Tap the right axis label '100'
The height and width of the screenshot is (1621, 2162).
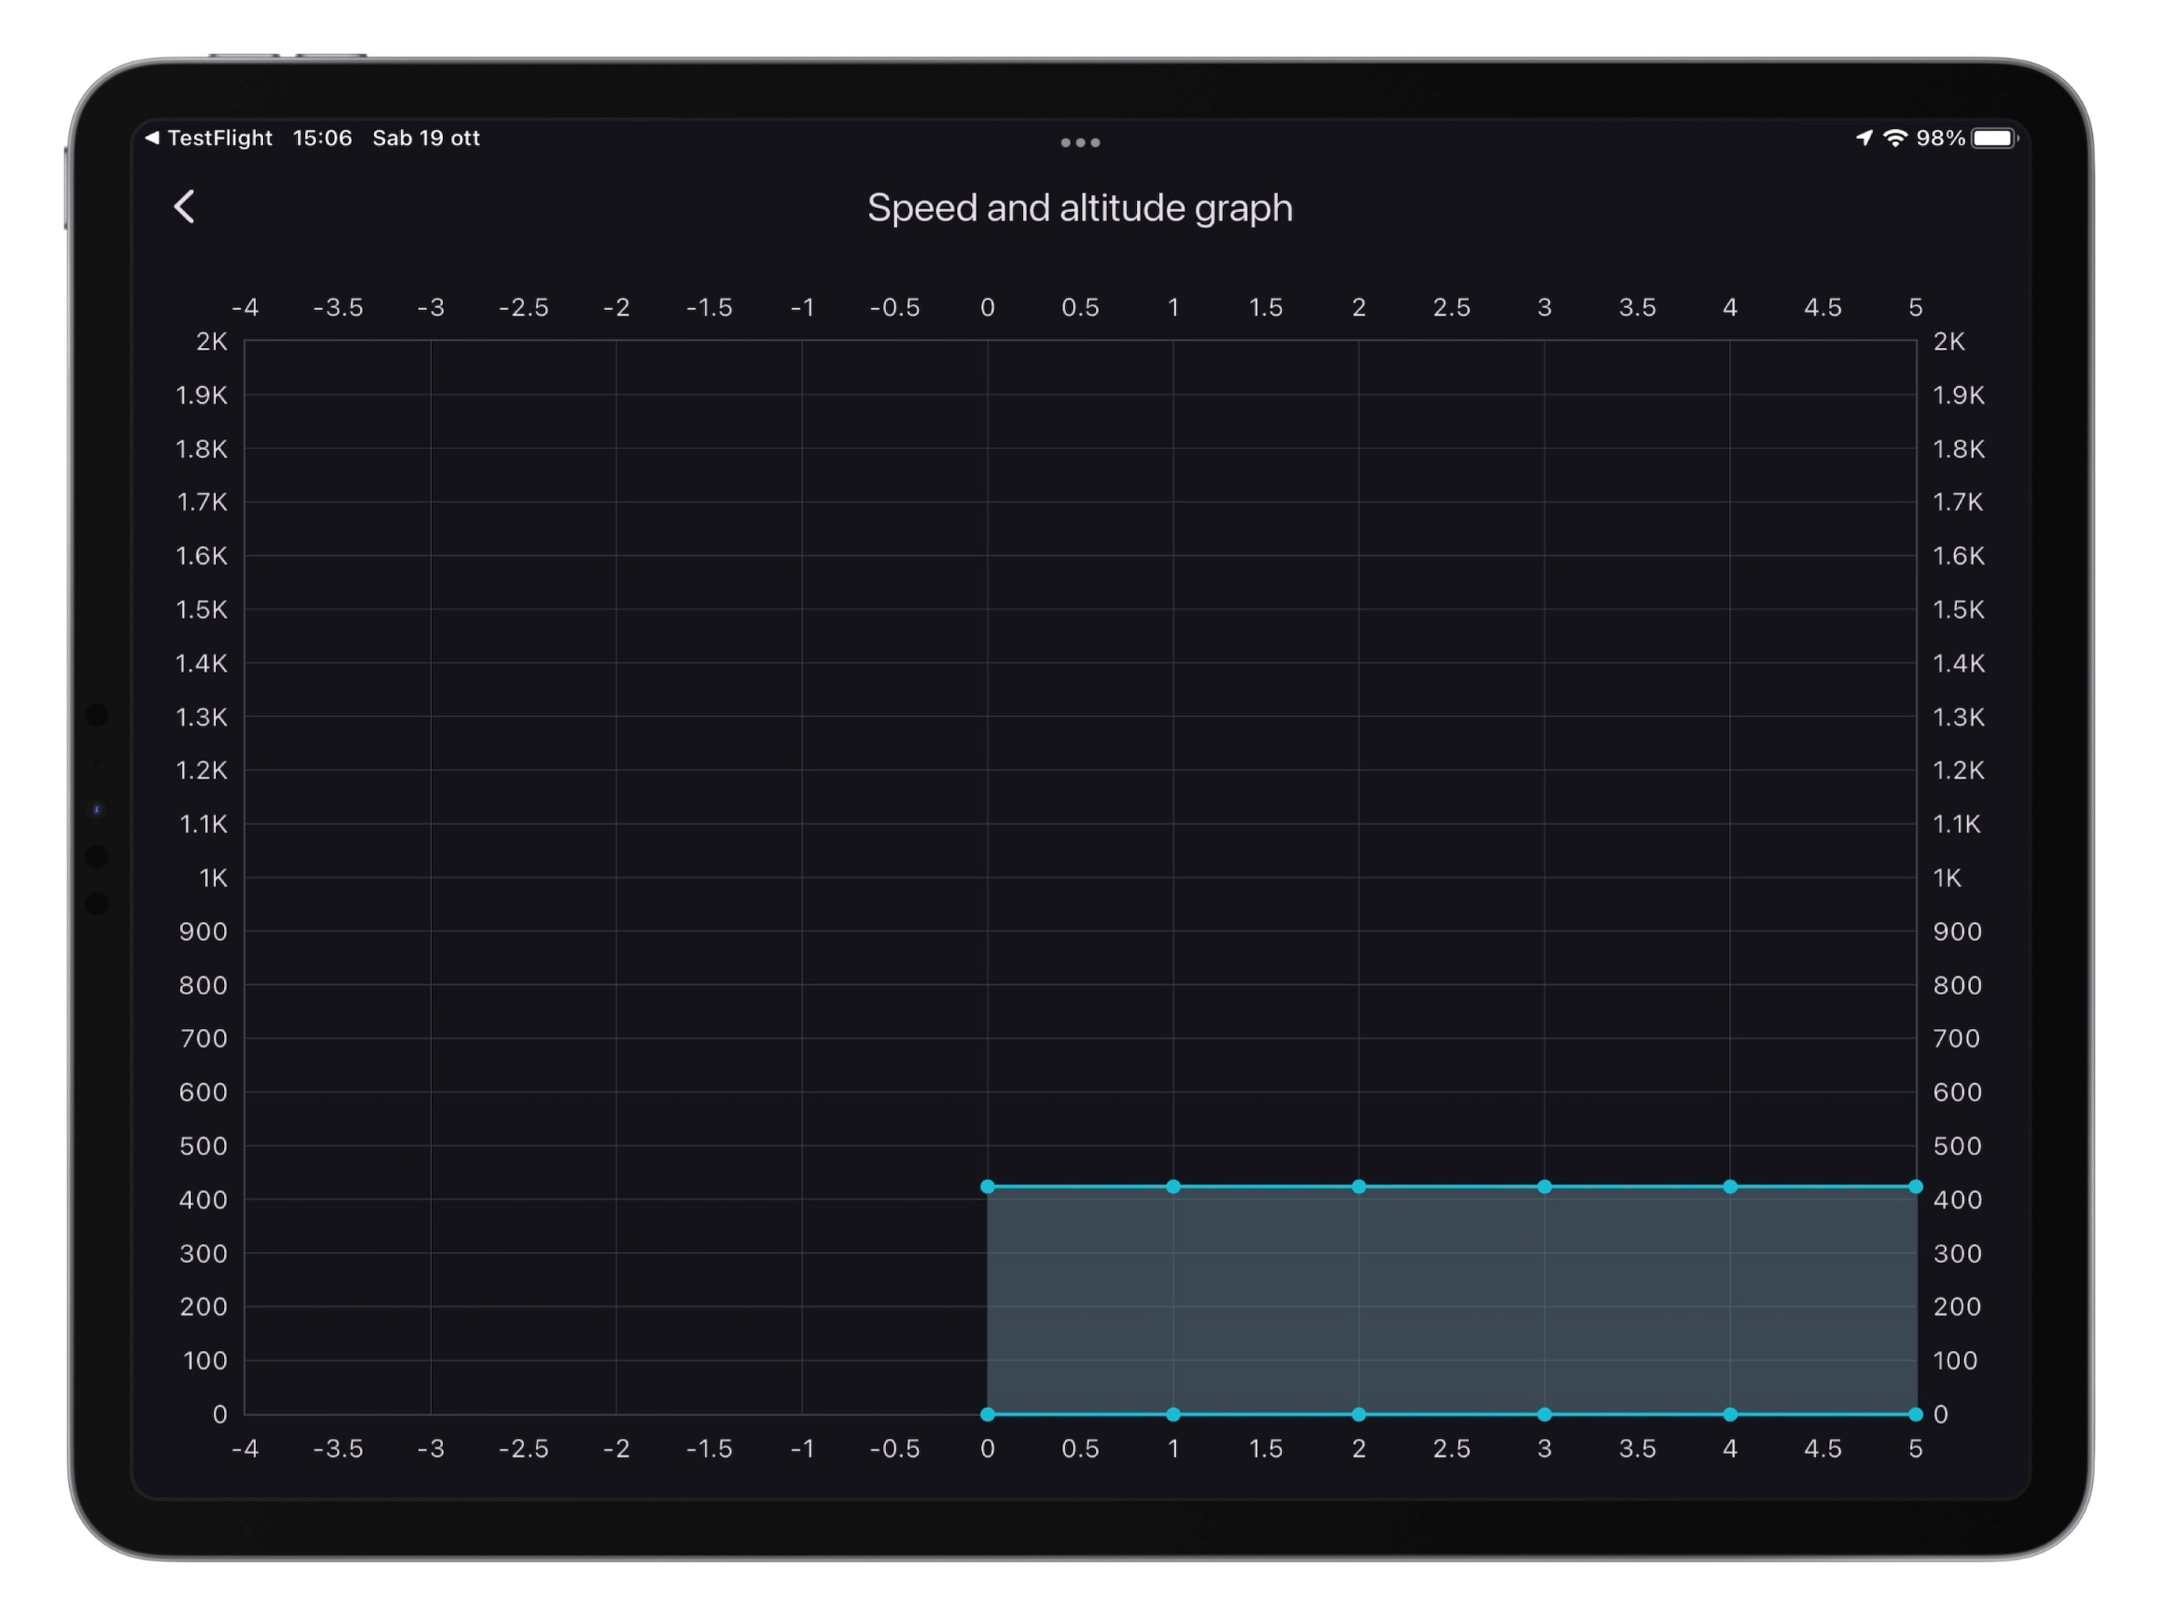pyautogui.click(x=1955, y=1360)
